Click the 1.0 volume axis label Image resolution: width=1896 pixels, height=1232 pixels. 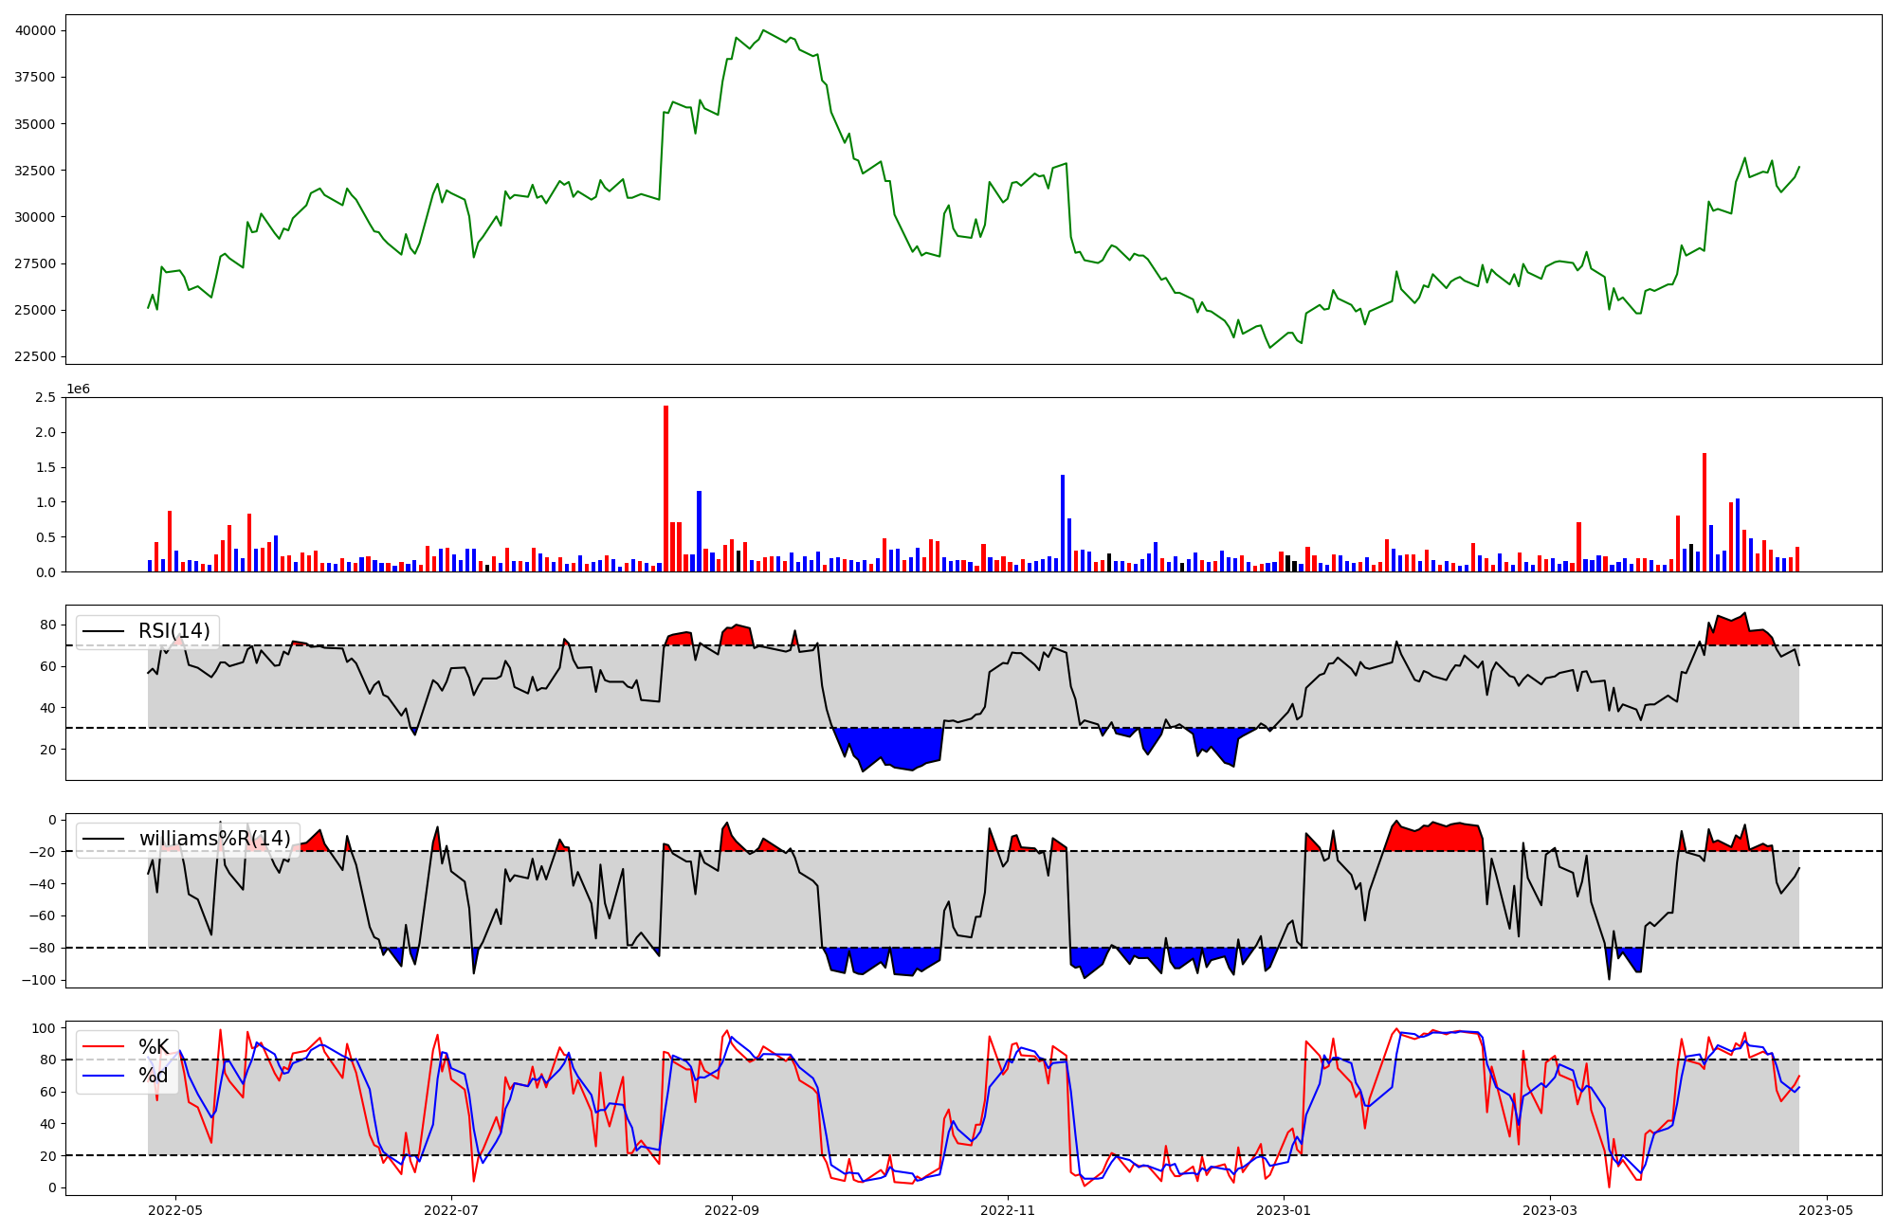(x=46, y=502)
